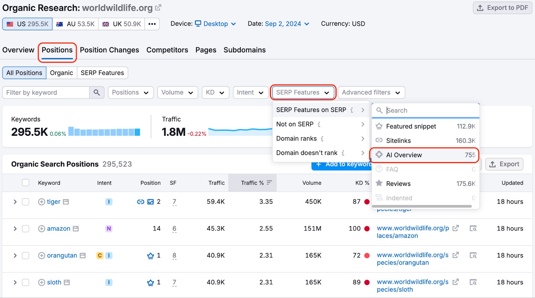Image resolution: width=535 pixels, height=298 pixels.
Task: Check the orangutan row checkbox
Action: point(25,256)
